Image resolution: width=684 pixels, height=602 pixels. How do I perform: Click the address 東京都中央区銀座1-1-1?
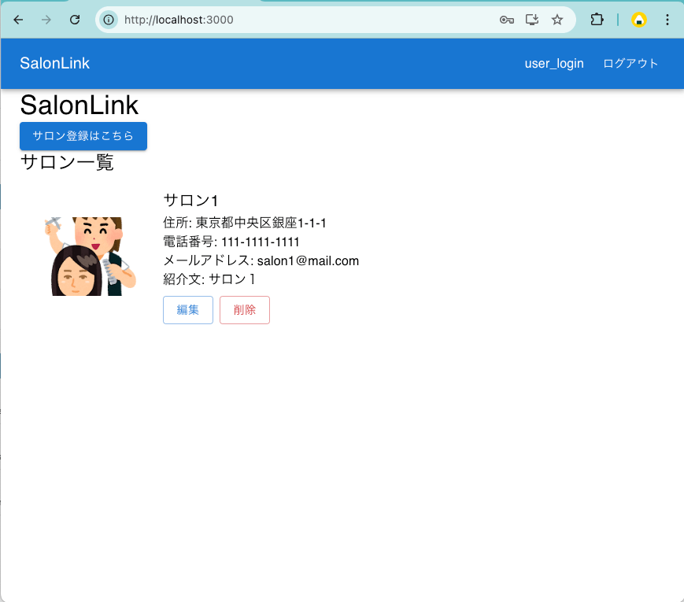(261, 223)
